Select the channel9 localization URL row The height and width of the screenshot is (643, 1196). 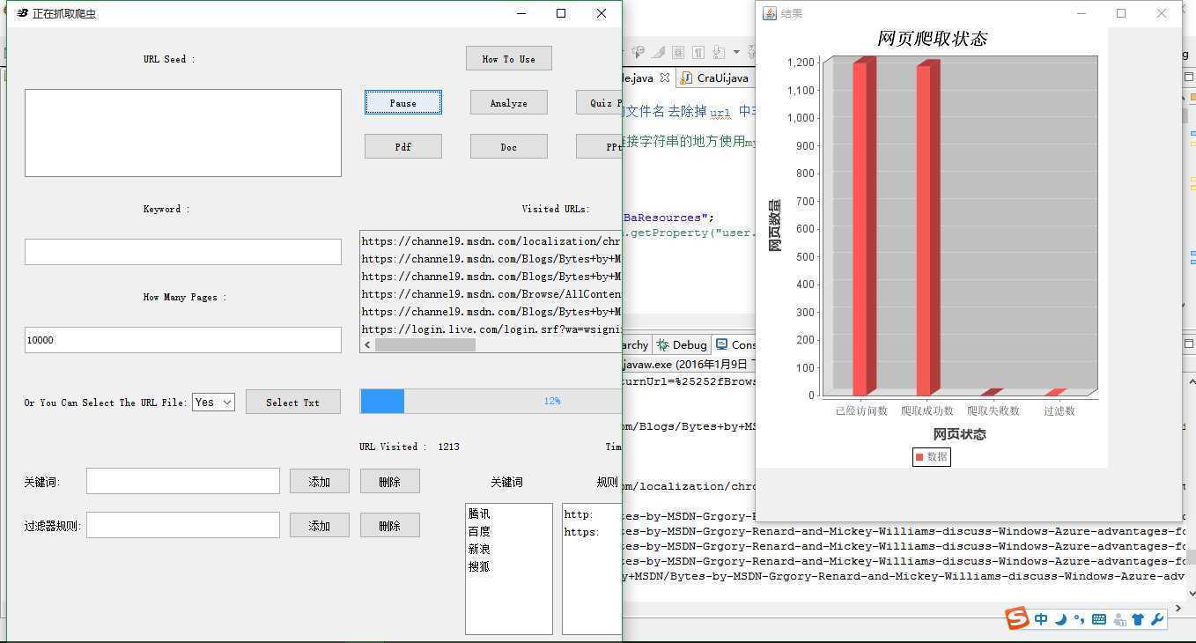click(491, 241)
